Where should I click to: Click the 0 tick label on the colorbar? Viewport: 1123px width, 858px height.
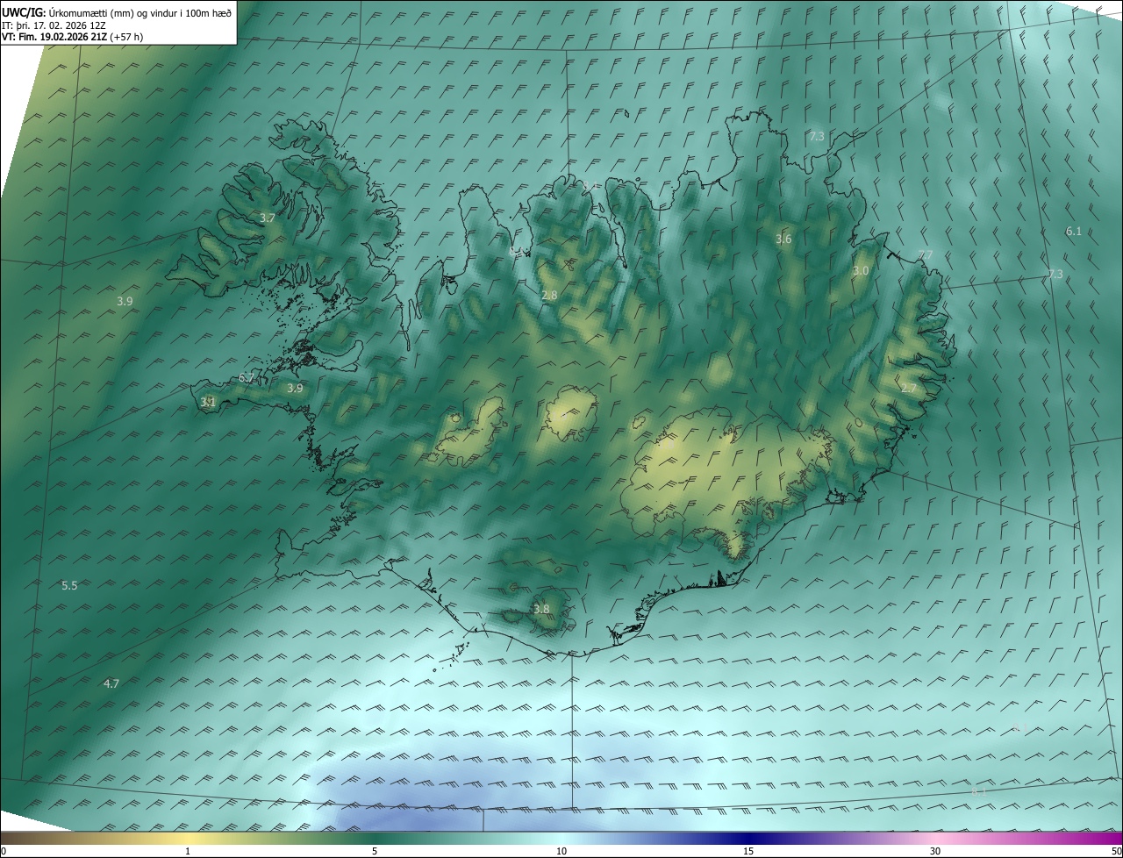(x=4, y=851)
